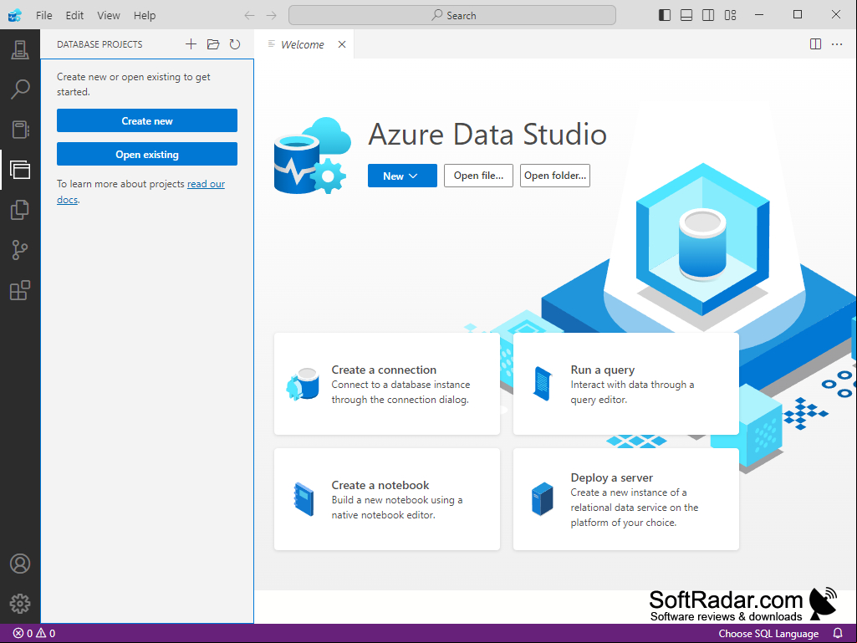
Task: Click the Create a notebook card
Action: (387, 499)
